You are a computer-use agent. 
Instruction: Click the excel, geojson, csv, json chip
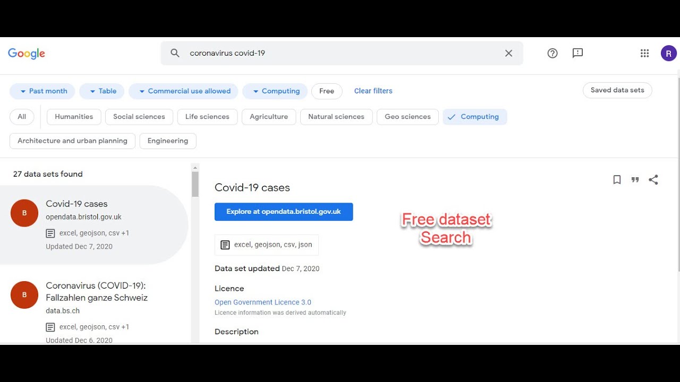click(267, 245)
